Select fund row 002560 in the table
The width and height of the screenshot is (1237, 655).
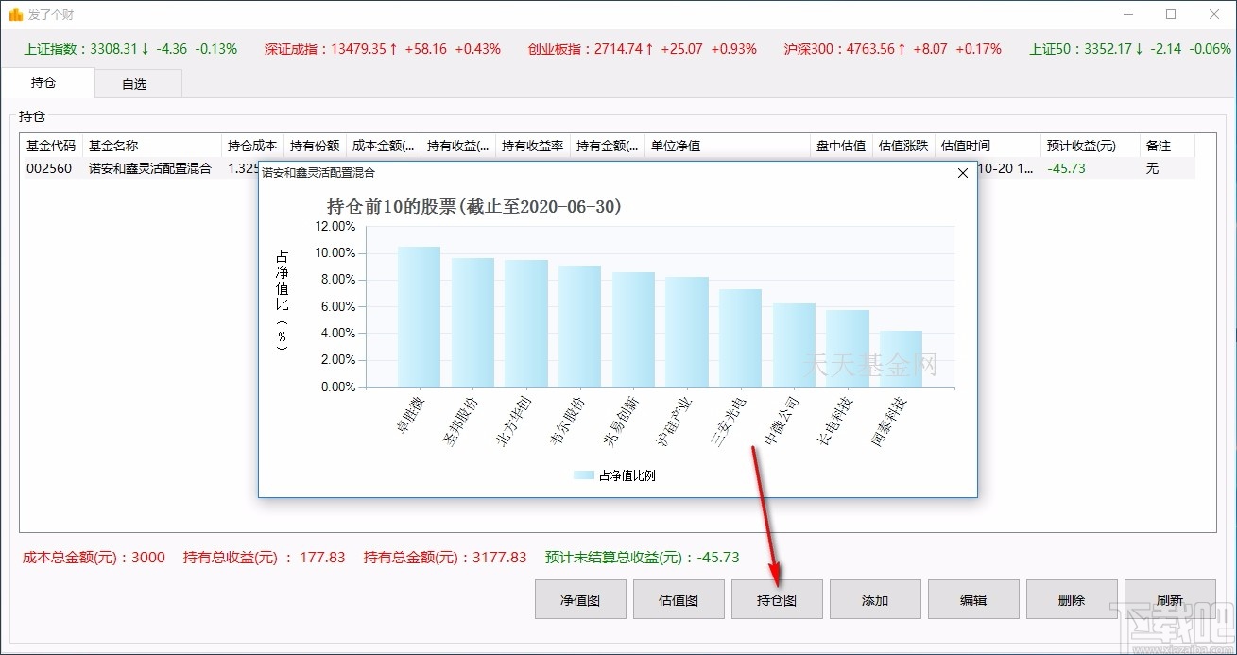point(50,168)
